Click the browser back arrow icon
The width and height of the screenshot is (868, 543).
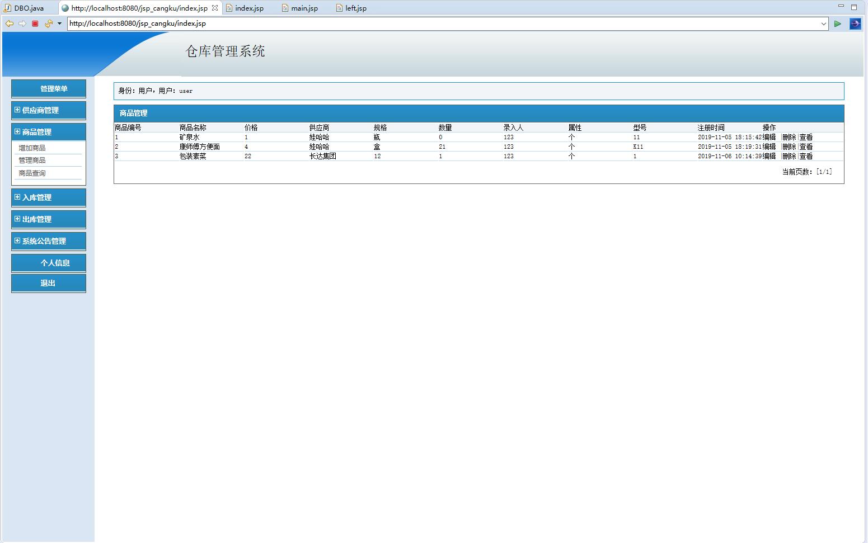[x=9, y=23]
